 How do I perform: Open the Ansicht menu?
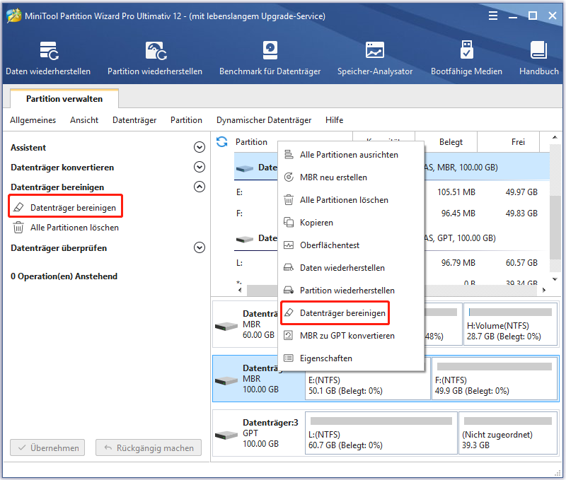coord(84,120)
